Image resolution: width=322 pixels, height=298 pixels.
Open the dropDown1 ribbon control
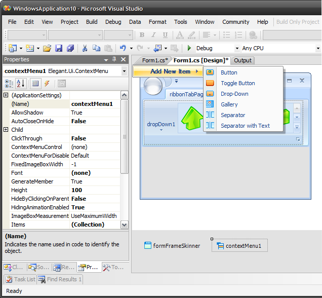pos(161,125)
